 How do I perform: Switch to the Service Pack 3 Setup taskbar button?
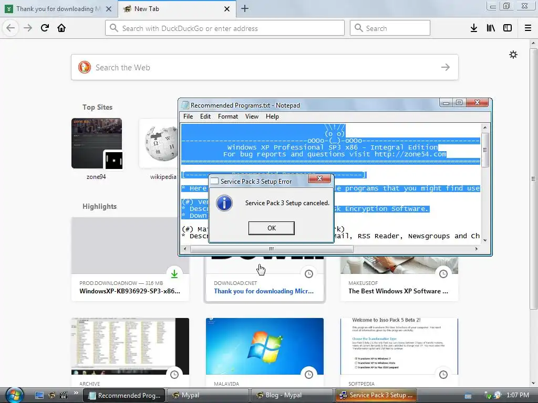tap(376, 395)
